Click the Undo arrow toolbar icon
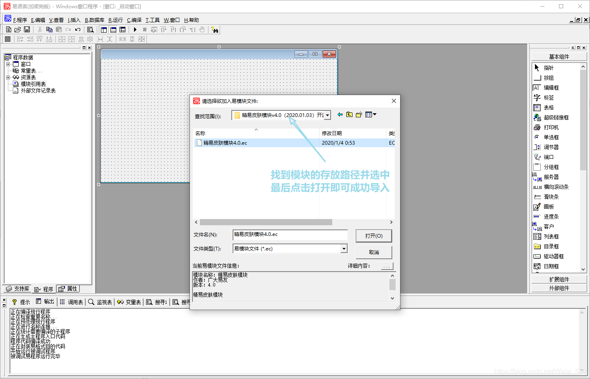Screen dimensions: 590x379 (x=78, y=29)
